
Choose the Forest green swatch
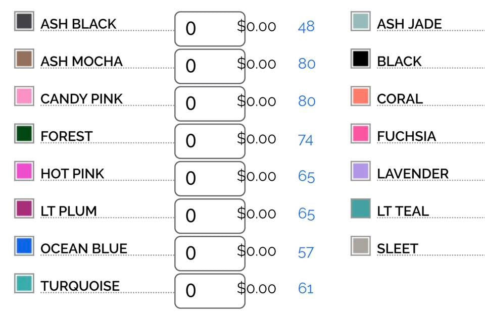(x=24, y=134)
